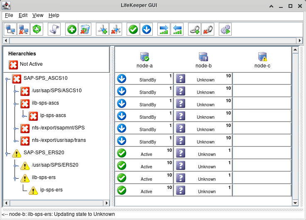Screen dimensions: 306x220
Task: Select the nfs-/export/usr/sap/trans tree label
Action: (59, 140)
